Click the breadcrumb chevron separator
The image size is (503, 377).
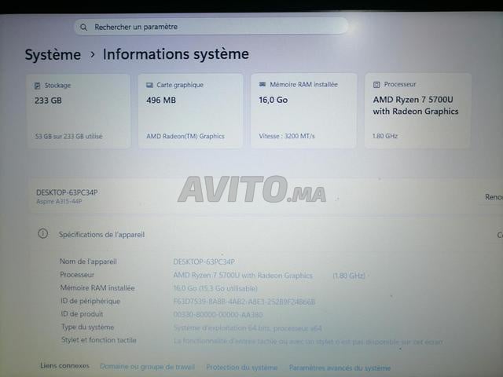tap(93, 55)
